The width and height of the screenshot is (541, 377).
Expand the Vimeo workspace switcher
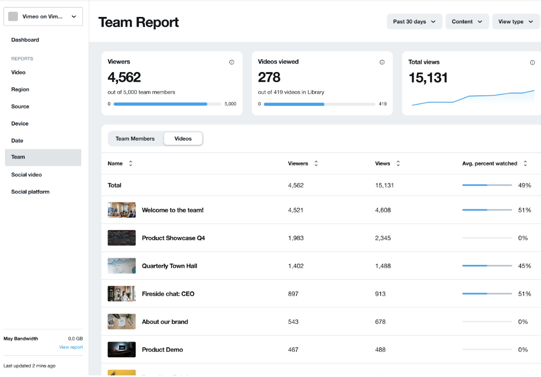74,17
